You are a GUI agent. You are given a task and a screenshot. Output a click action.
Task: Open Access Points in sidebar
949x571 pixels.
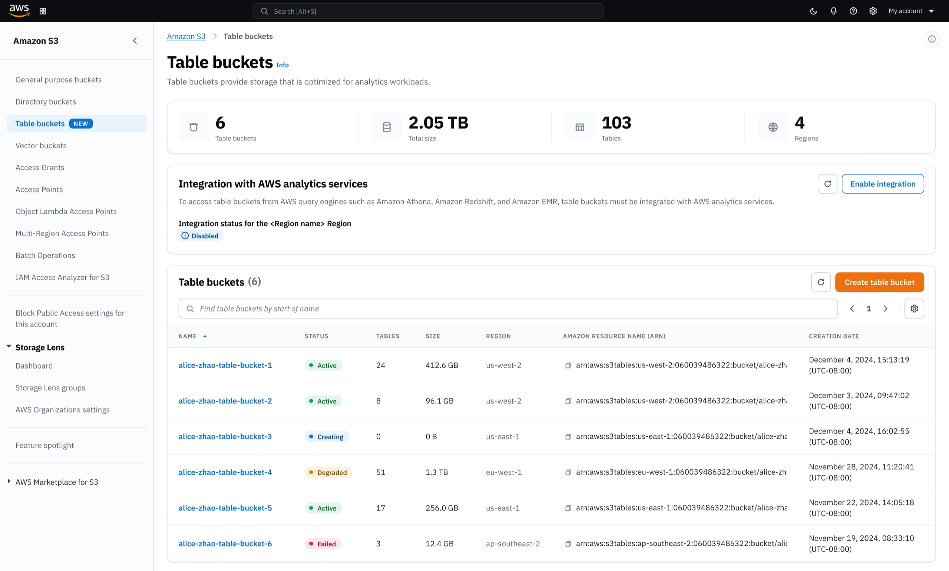39,189
